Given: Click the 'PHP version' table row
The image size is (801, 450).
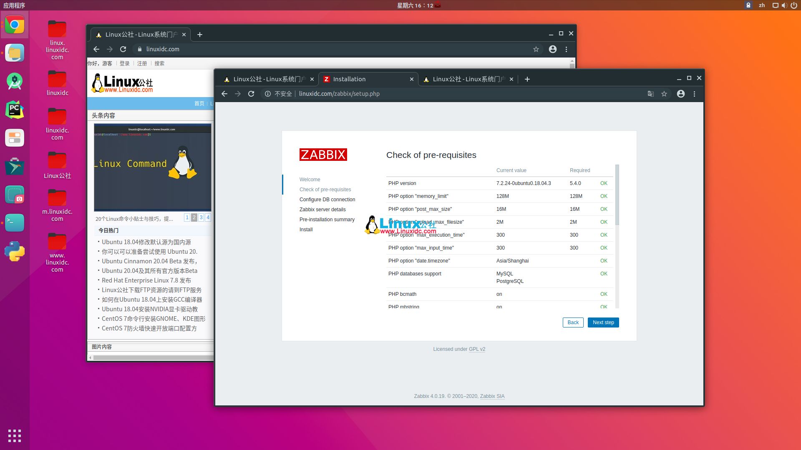Looking at the screenshot, I should 499,183.
